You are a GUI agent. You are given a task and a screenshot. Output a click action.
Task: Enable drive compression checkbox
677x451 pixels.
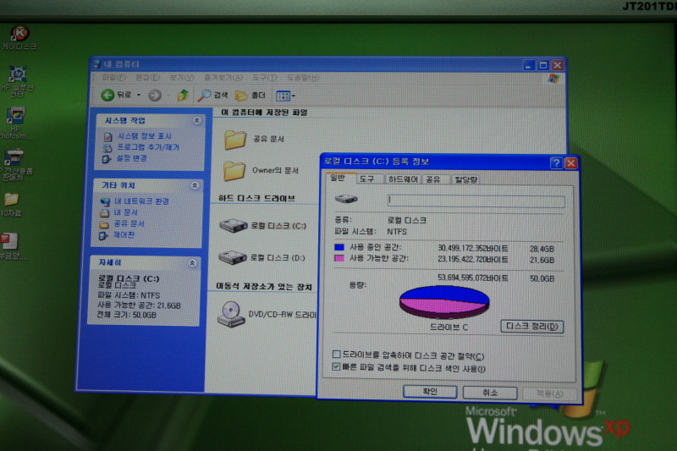pyautogui.click(x=337, y=355)
